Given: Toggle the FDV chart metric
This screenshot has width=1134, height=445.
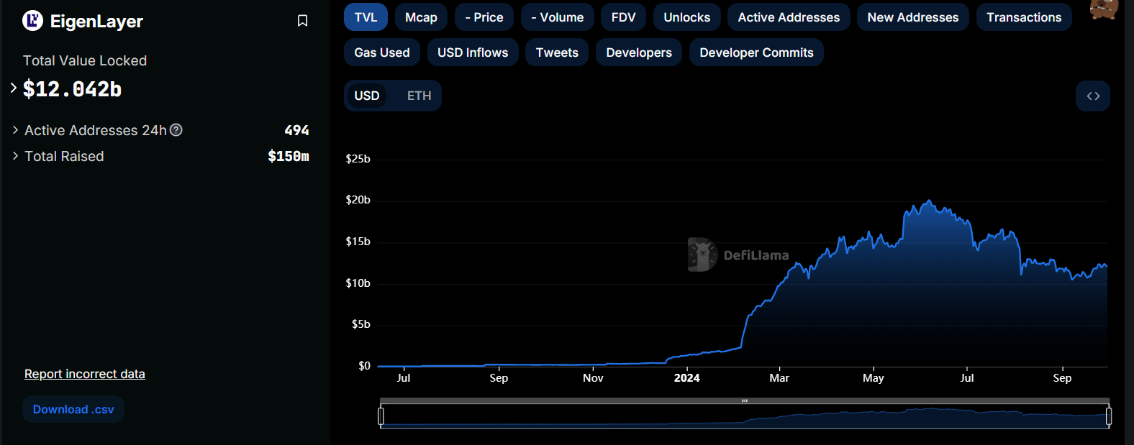Looking at the screenshot, I should tap(624, 17).
